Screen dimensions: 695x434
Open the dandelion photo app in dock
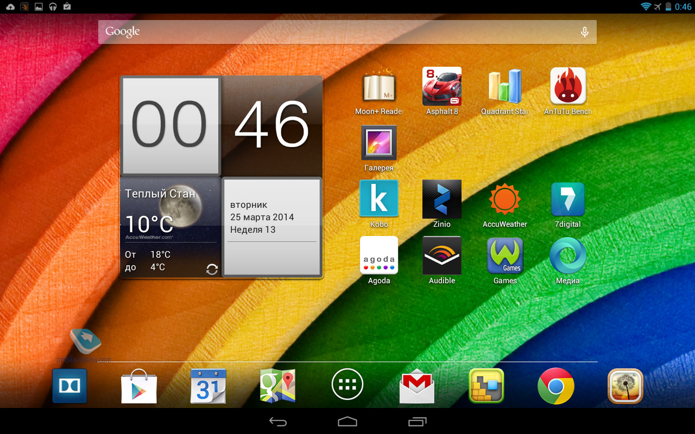(x=625, y=386)
